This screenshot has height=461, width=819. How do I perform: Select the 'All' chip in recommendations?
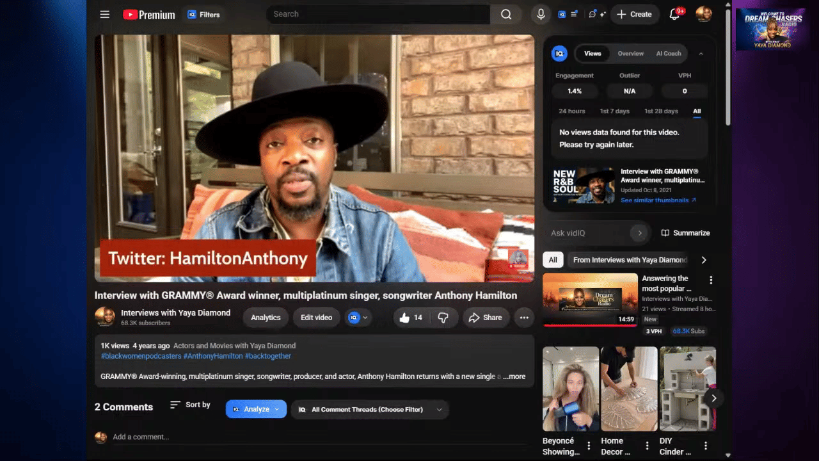553,260
